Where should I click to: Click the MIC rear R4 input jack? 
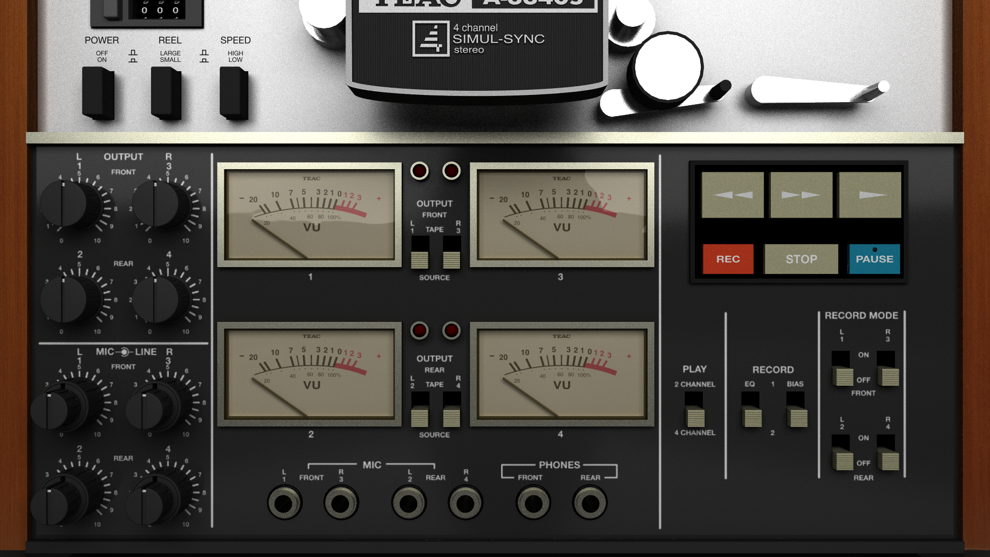[x=465, y=503]
